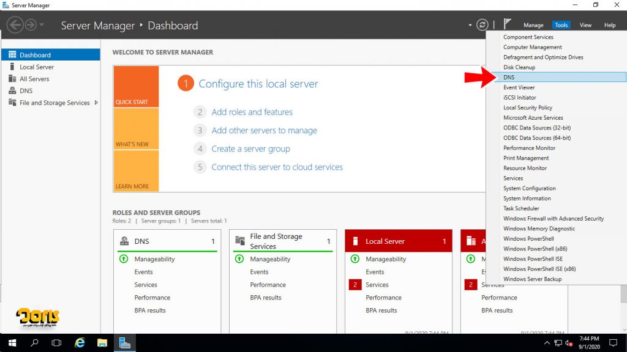This screenshot has height=352, width=627.
Task: Expand the File and Storage Services submenu arrow
Action: click(x=96, y=103)
